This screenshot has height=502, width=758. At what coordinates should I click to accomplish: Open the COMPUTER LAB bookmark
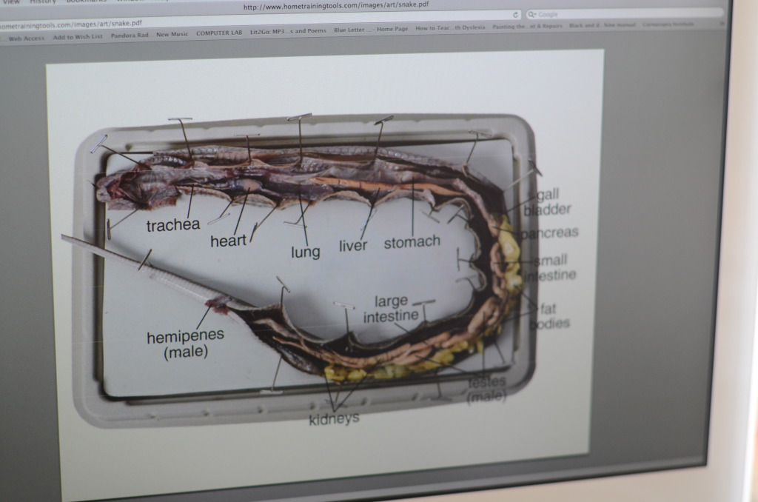click(219, 33)
